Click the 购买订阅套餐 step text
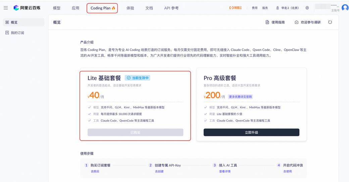The height and width of the screenshot is (182, 349). pyautogui.click(x=100, y=165)
